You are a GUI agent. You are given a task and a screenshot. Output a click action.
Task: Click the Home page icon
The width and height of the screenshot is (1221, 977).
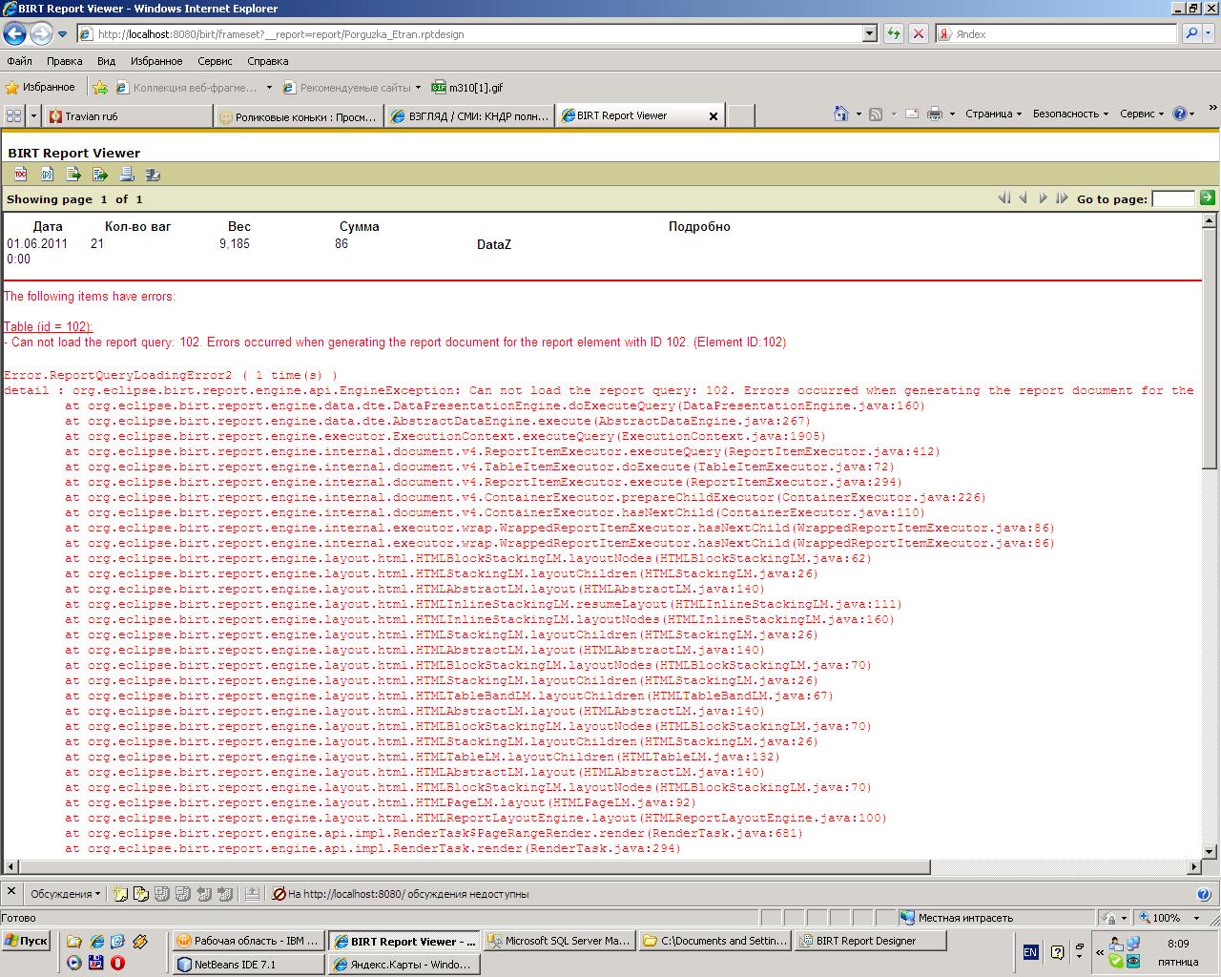(840, 114)
